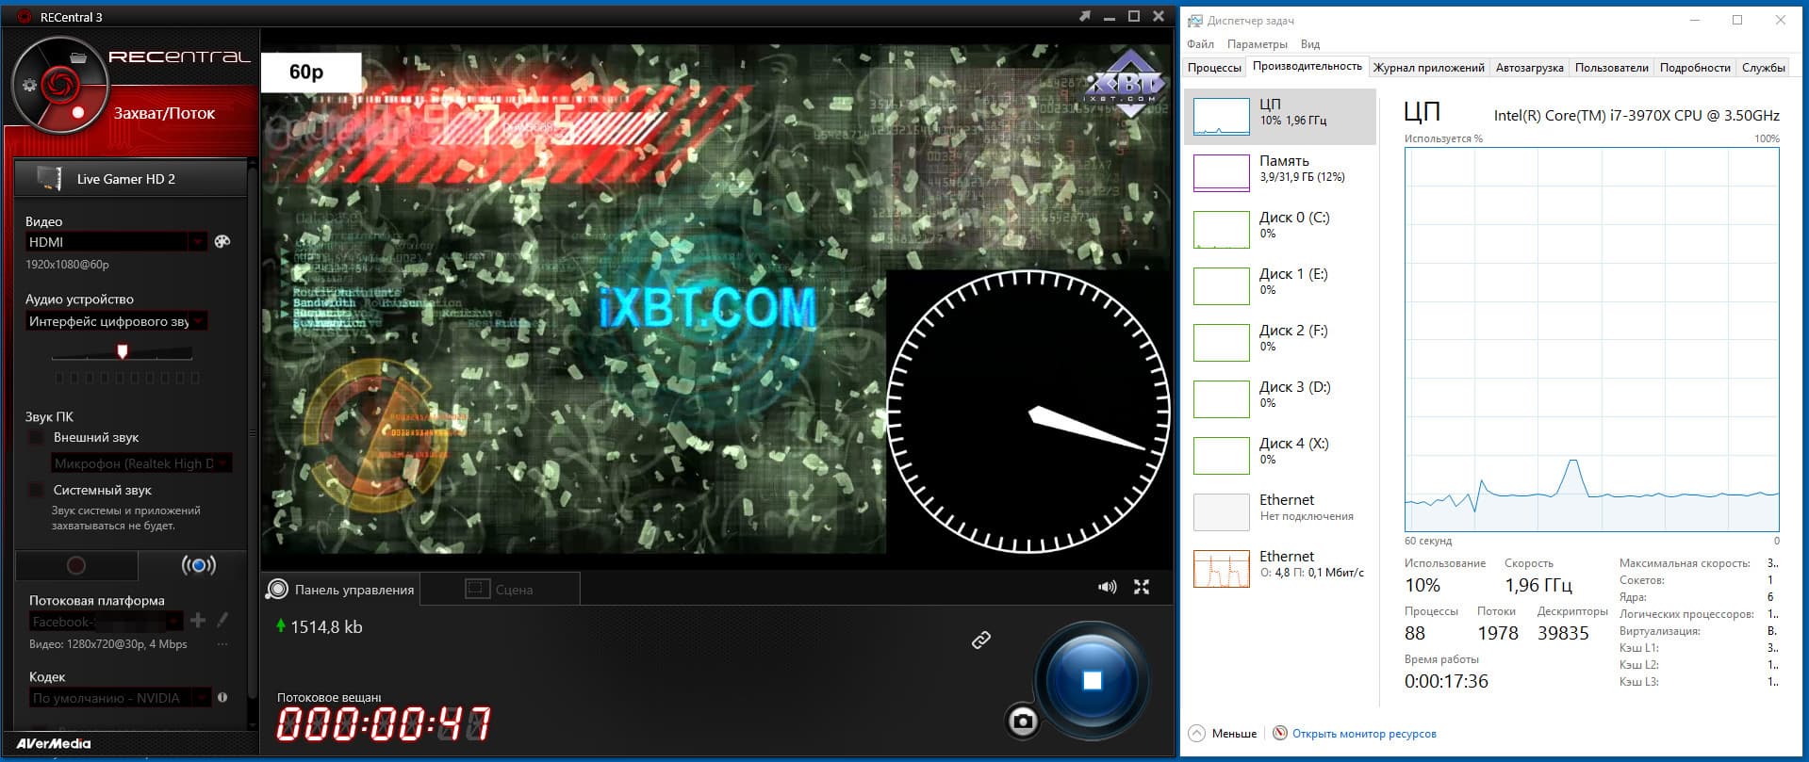
Task: Switch to the stream broadcast mode tab
Action: [x=198, y=565]
